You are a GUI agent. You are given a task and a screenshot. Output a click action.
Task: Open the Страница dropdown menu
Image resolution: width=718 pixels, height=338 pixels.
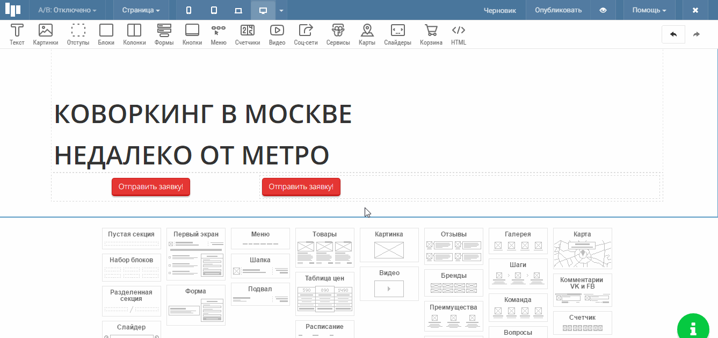[x=141, y=10]
